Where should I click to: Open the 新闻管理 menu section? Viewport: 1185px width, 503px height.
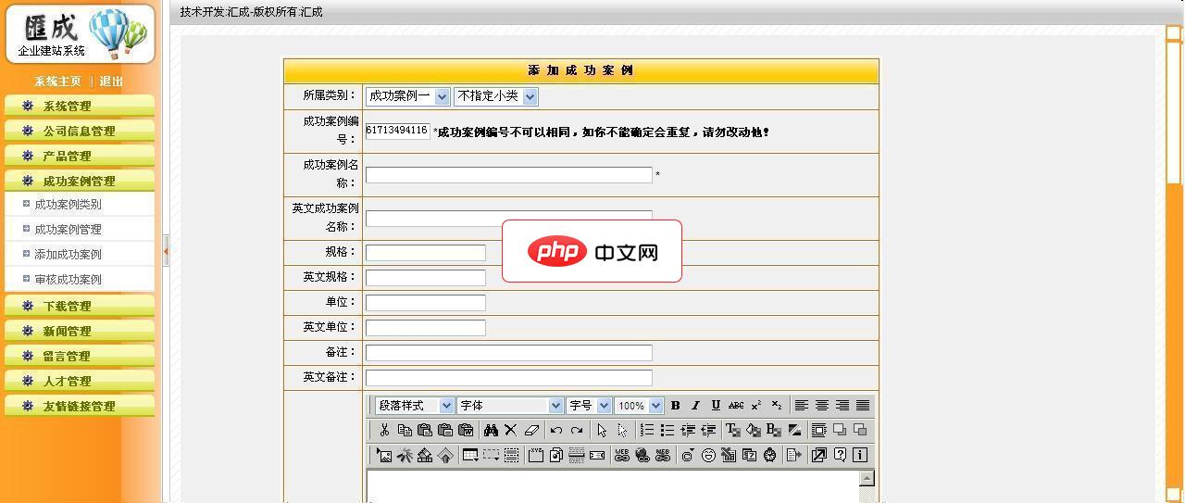78,332
